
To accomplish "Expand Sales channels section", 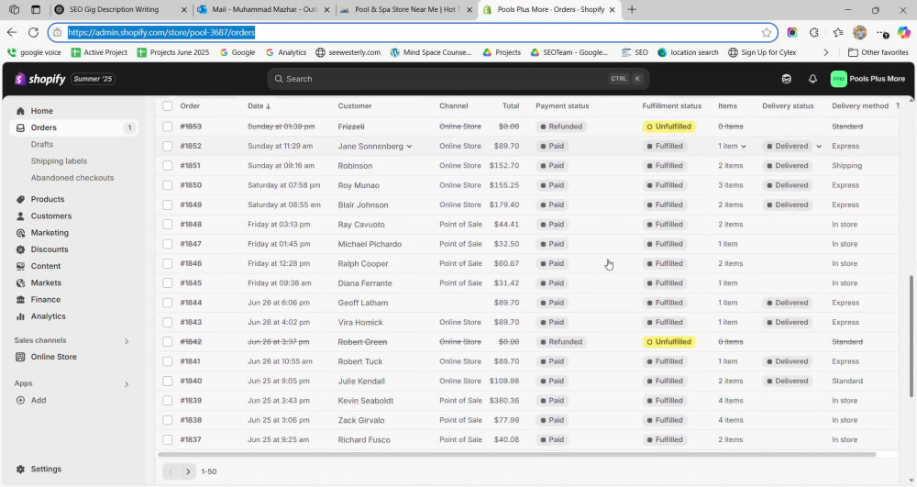I will pyautogui.click(x=127, y=341).
